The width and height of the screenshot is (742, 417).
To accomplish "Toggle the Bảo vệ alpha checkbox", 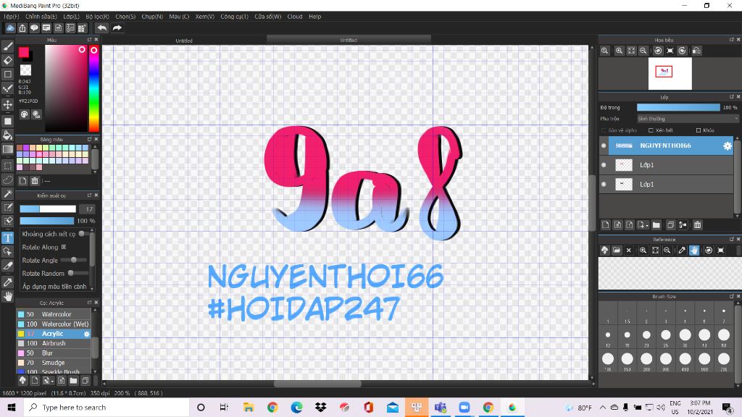I will 604,130.
